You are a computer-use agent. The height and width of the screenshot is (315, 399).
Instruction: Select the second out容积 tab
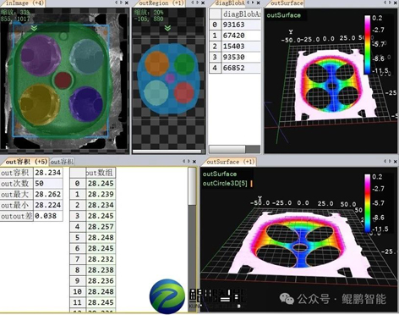pos(62,162)
